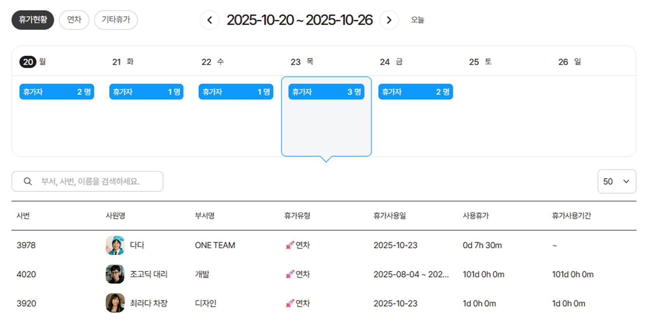Go to previous week using left chevron
The height and width of the screenshot is (327, 648).
pos(210,20)
